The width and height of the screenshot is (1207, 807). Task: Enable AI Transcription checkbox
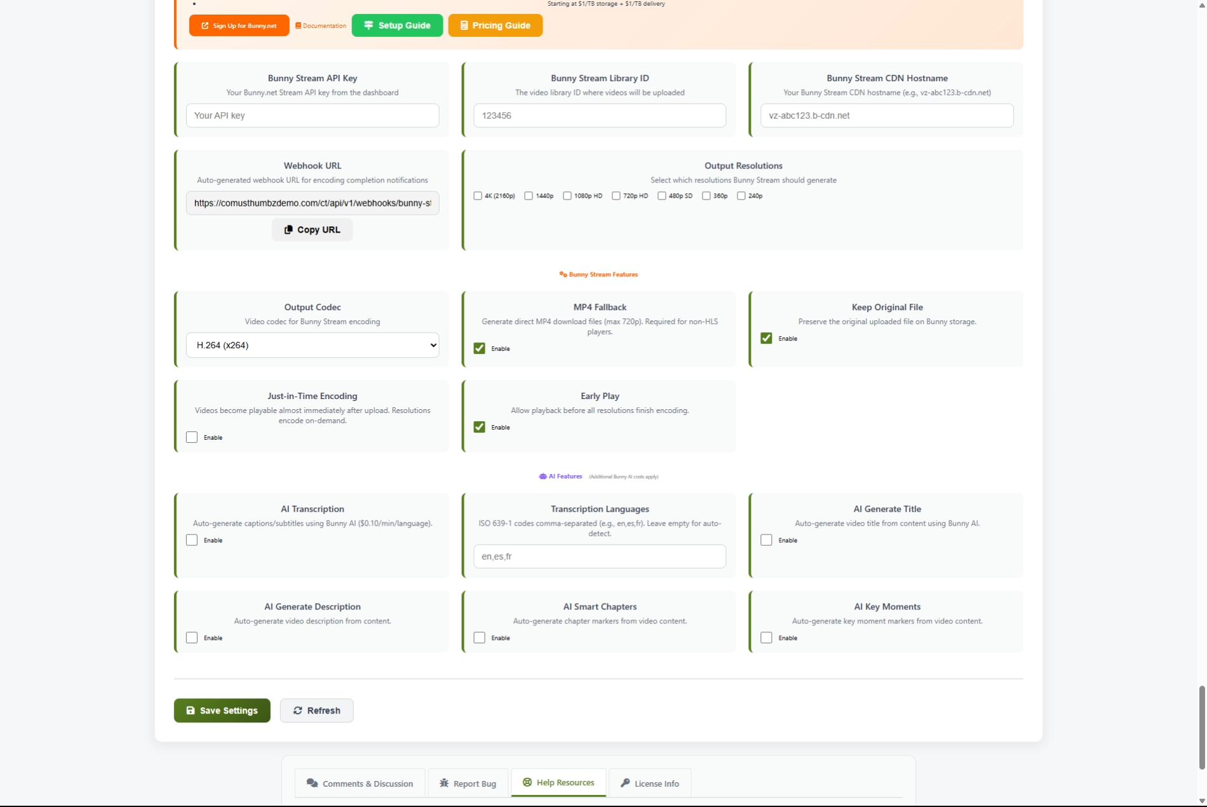pos(192,540)
